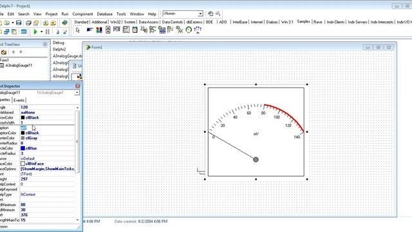Click the Help contents book icon
This screenshot has height=232, width=412.
pyautogui.click(x=64, y=23)
